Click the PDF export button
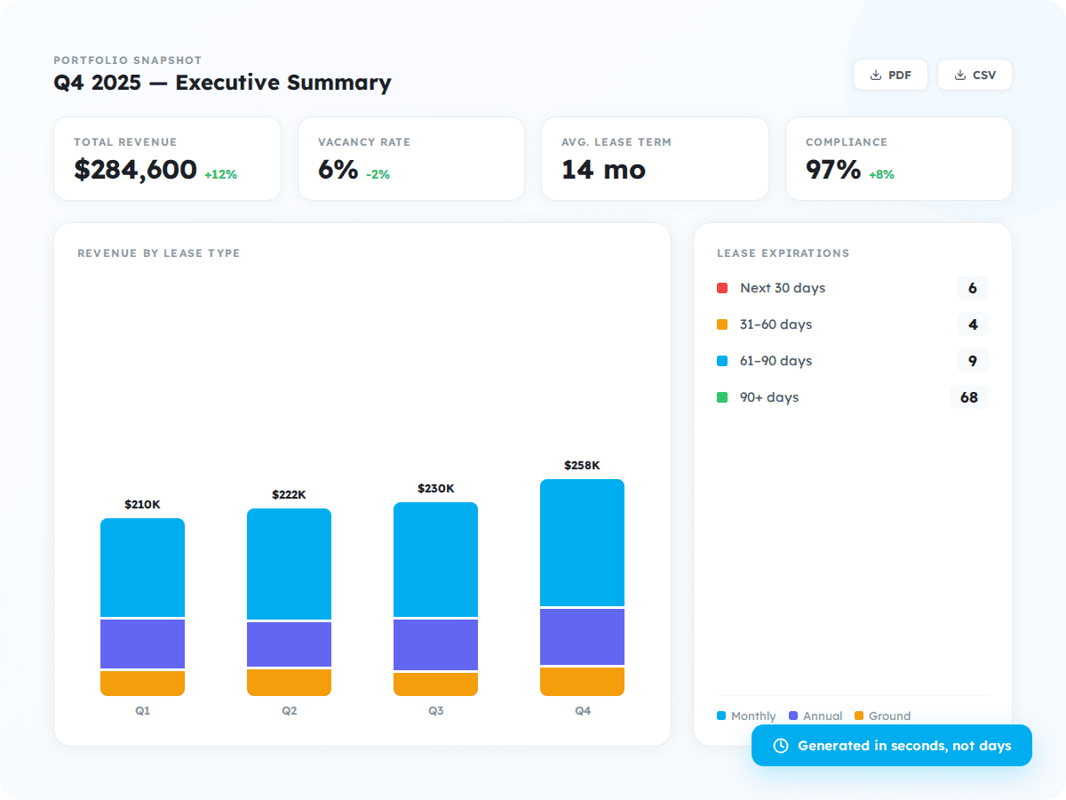Viewport: 1066px width, 800px height. click(890, 75)
